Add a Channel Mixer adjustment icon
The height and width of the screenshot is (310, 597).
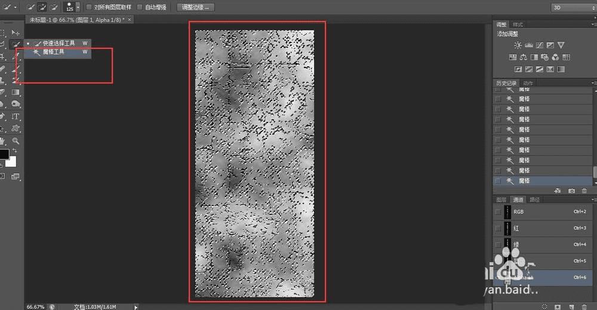(x=555, y=57)
